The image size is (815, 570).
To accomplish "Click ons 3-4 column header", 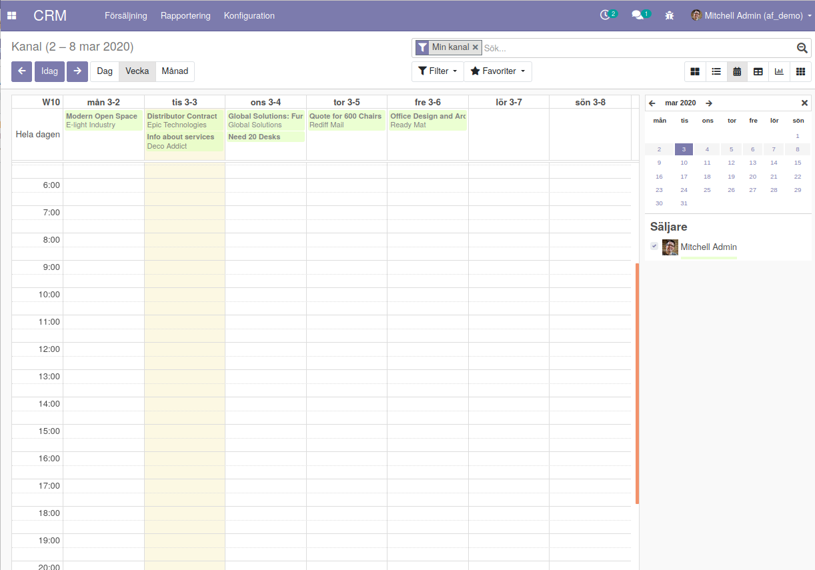I will pos(265,102).
